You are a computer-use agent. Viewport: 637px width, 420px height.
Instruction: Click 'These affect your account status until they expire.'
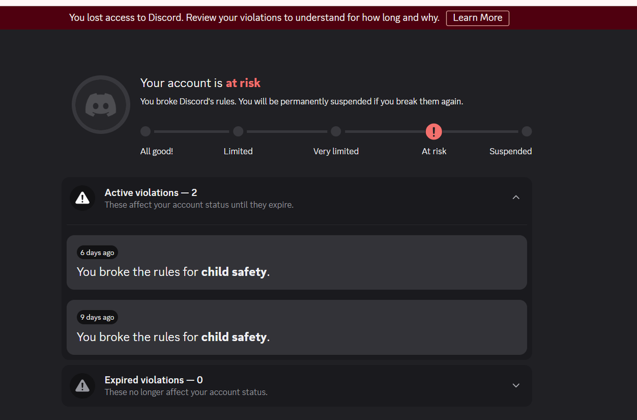[x=199, y=204]
